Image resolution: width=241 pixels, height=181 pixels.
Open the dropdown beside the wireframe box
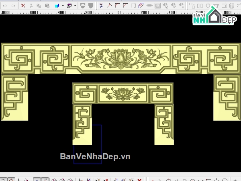pos(75,6)
